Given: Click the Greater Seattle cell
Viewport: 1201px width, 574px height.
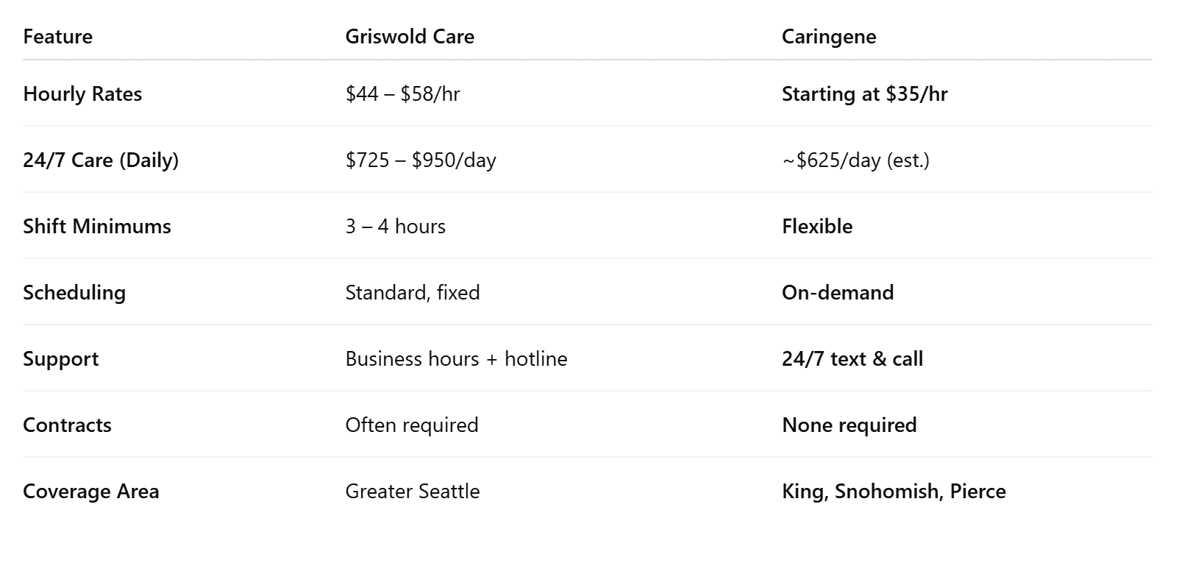Looking at the screenshot, I should [x=413, y=492].
